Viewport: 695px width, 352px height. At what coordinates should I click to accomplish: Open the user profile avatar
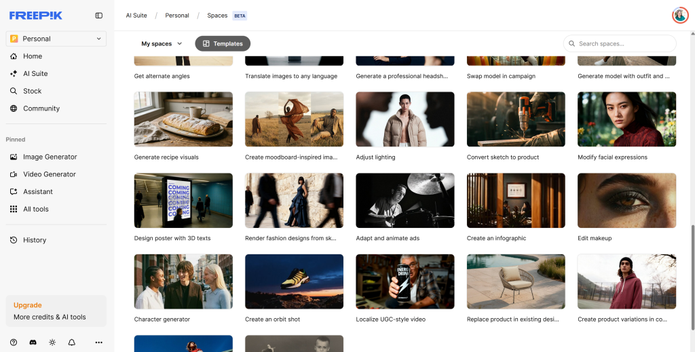click(679, 16)
